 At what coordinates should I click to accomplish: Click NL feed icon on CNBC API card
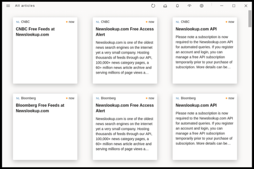pos(178,22)
